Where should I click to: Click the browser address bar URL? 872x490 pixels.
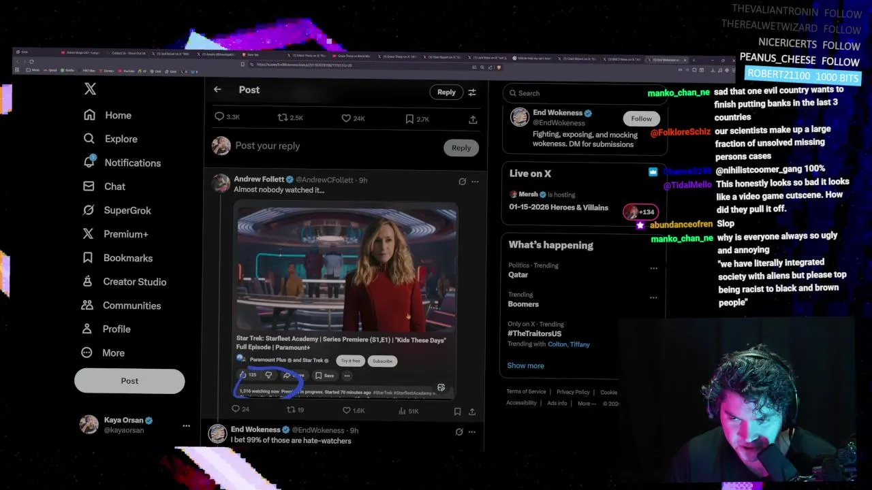click(x=304, y=65)
